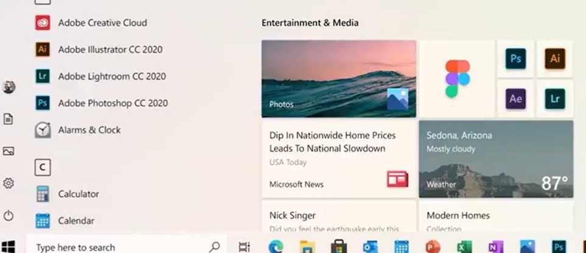586x253 pixels.
Task: Launch Adobe Photoshop CC 2020 list icon
Action: [43, 103]
